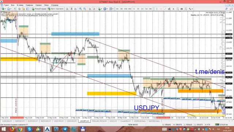
Task: Switch to bar chart icon
Action: pos(67,9)
